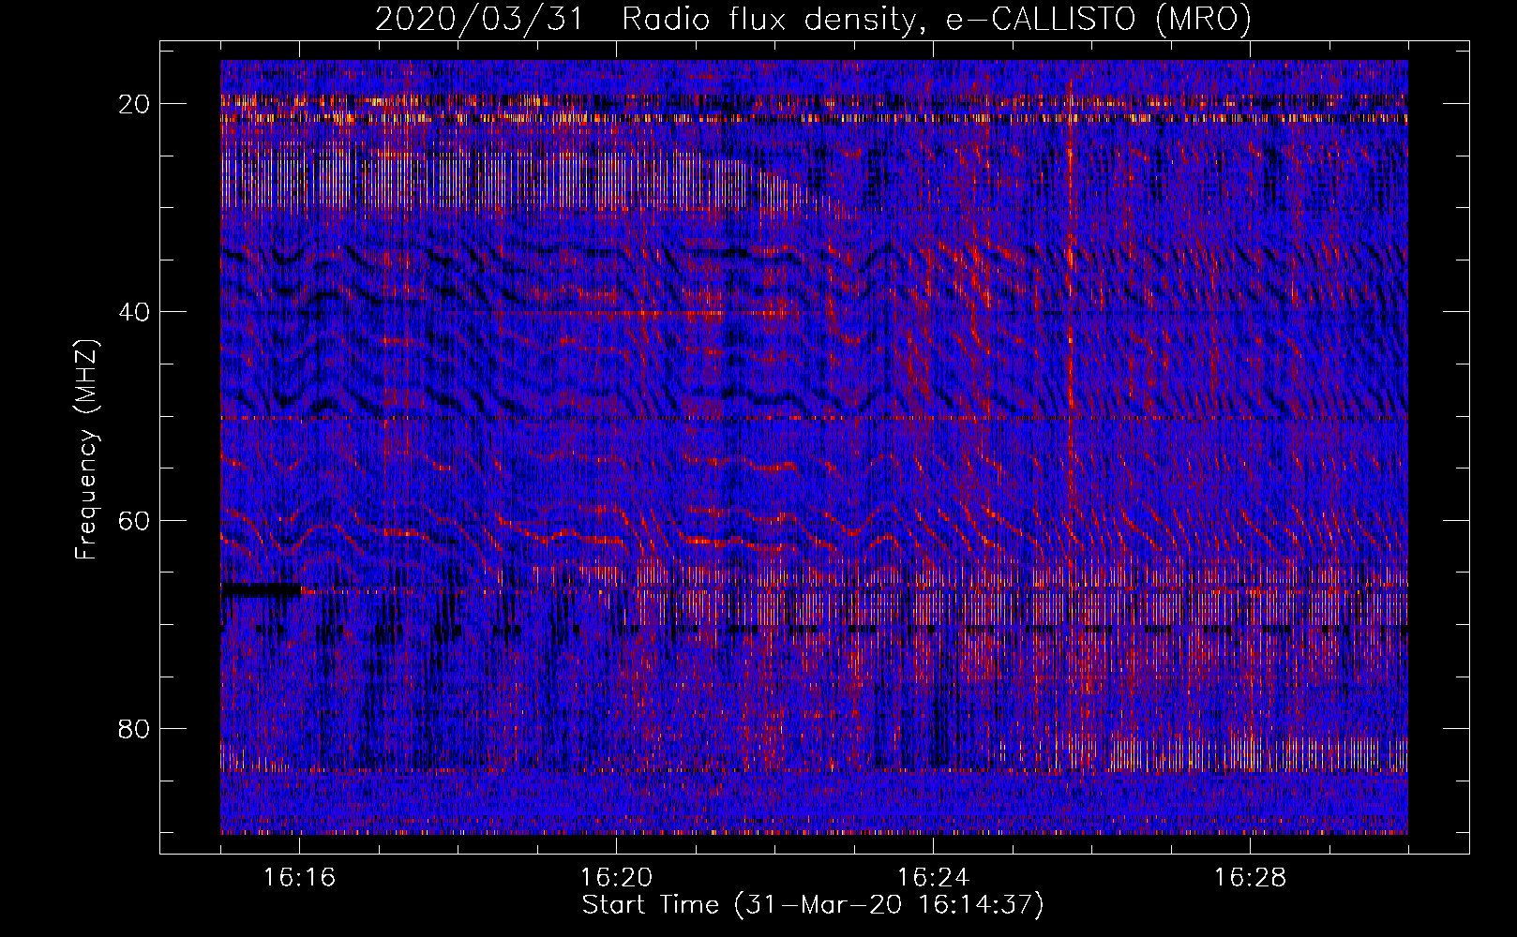
Task: Click the 60 frequency tick label
Action: pyautogui.click(x=134, y=520)
